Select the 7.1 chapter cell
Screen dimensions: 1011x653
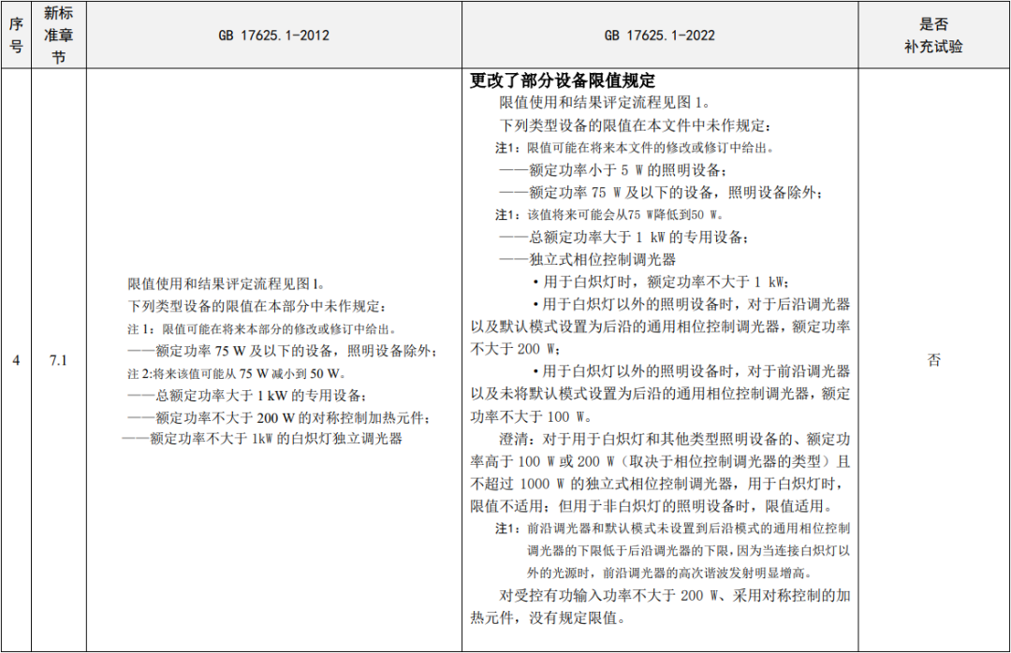[58, 360]
